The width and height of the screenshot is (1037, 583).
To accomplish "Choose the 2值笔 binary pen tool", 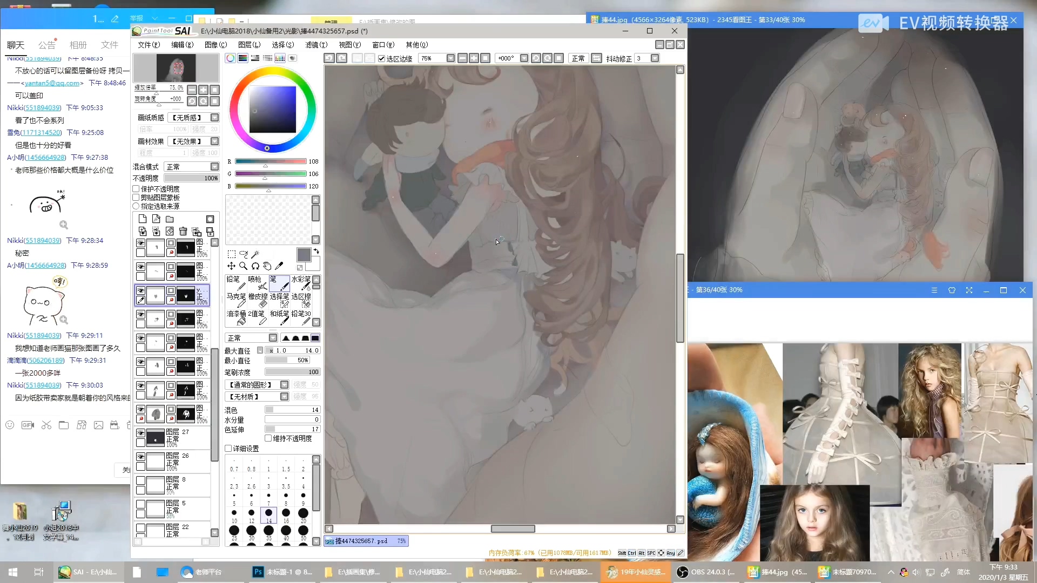I will [x=258, y=317].
